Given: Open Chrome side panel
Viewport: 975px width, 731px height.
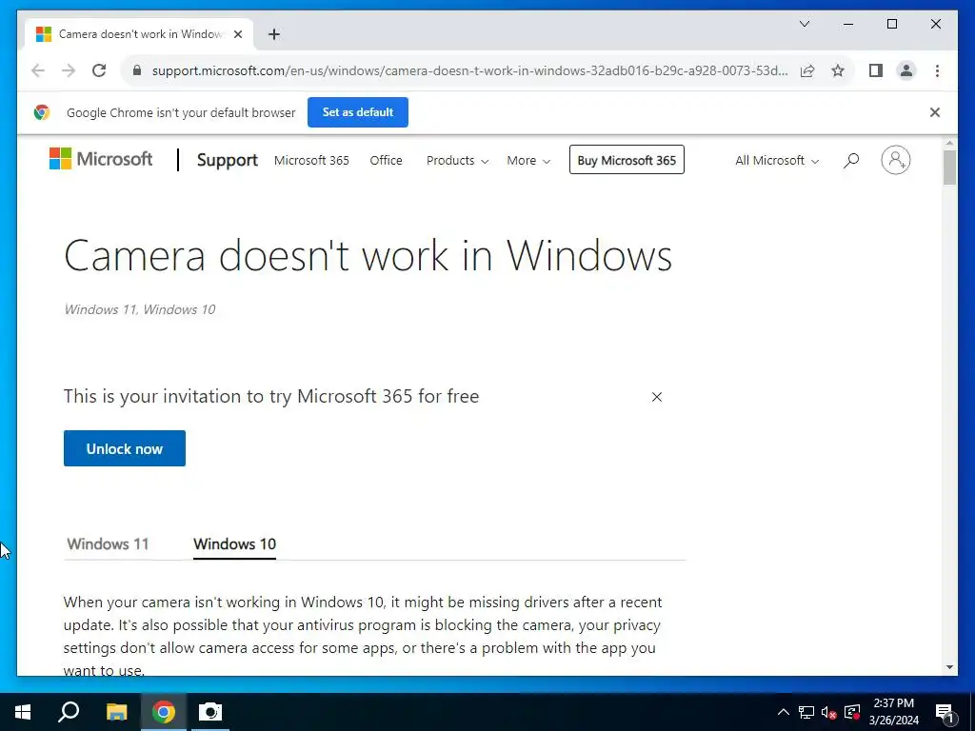Looking at the screenshot, I should (x=876, y=70).
